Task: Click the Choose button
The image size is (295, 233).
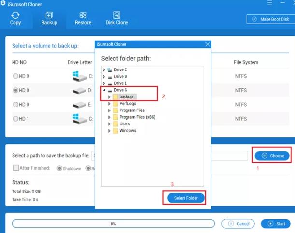Action: pos(272,156)
